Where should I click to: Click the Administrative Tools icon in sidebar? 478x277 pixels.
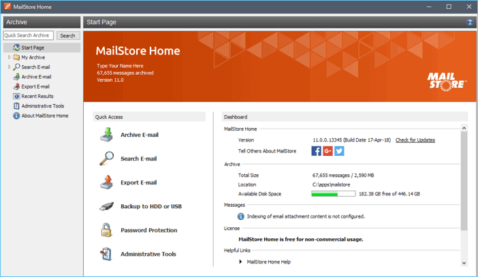(16, 106)
